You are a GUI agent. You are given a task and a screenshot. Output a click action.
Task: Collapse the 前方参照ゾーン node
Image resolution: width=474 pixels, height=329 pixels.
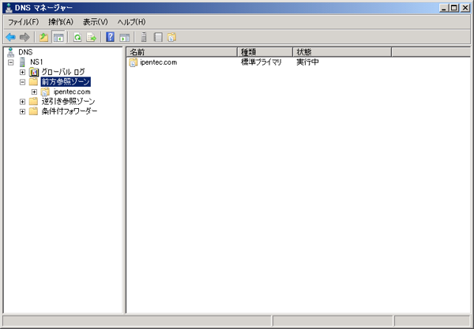(x=22, y=82)
